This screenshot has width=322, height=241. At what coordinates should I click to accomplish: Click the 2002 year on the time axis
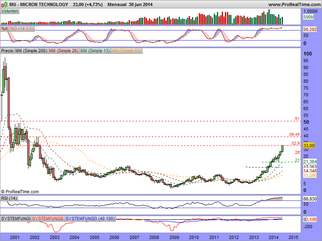click(x=35, y=237)
